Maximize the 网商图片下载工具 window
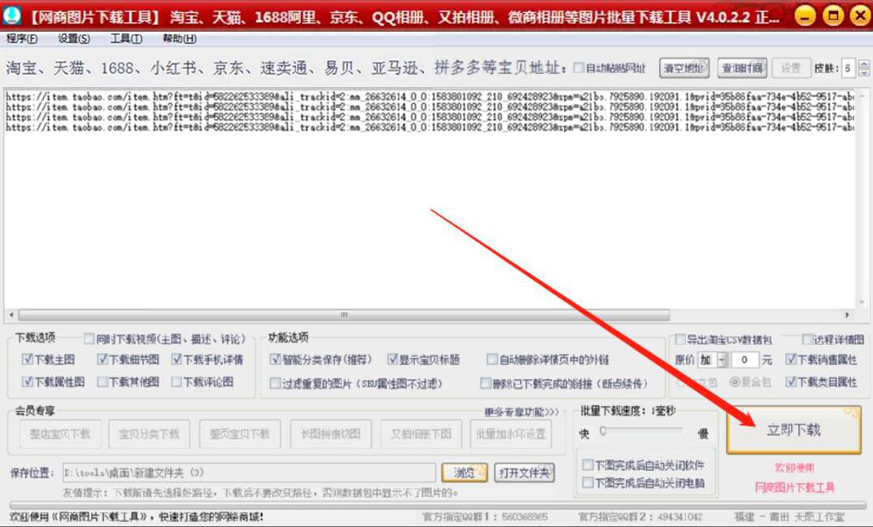 point(833,15)
